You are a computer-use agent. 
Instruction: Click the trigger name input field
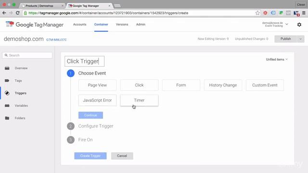coord(85,61)
